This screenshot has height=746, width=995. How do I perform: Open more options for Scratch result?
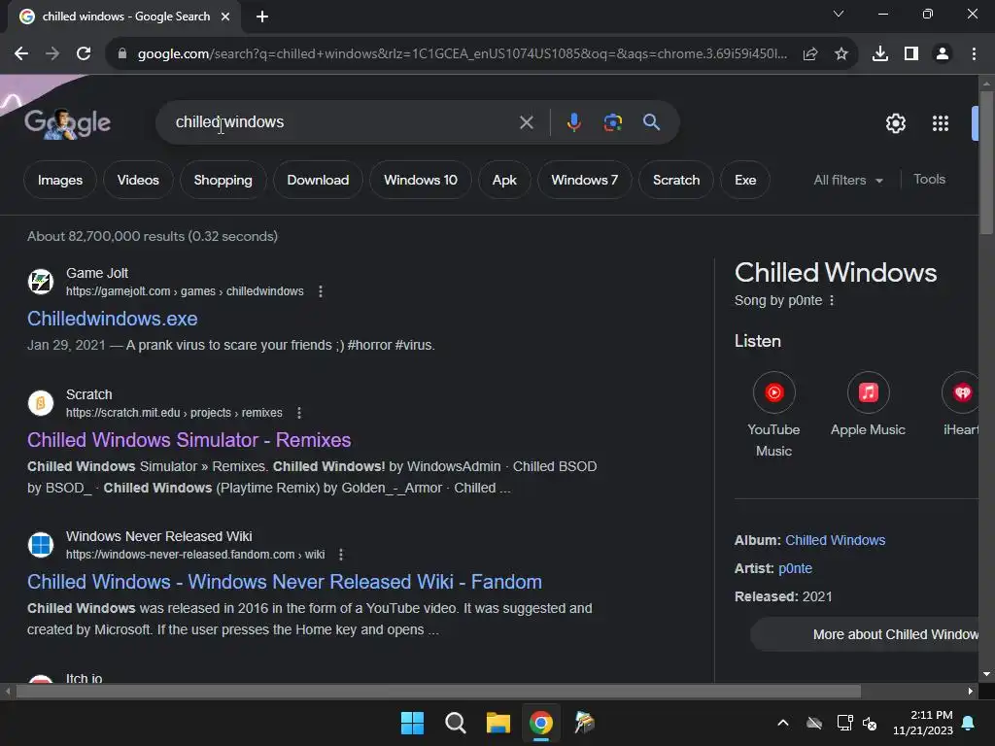pyautogui.click(x=299, y=413)
